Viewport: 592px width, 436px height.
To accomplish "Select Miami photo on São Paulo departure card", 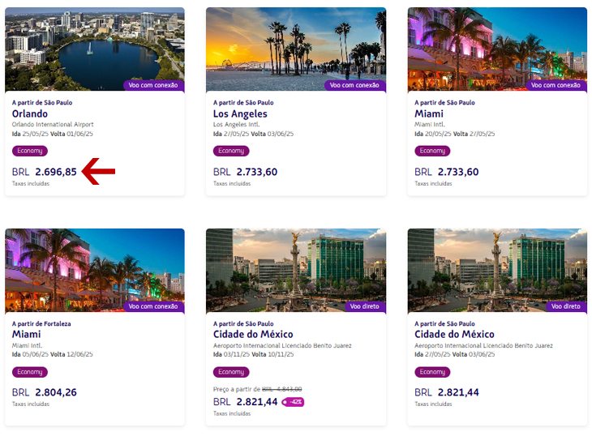I will (497, 47).
